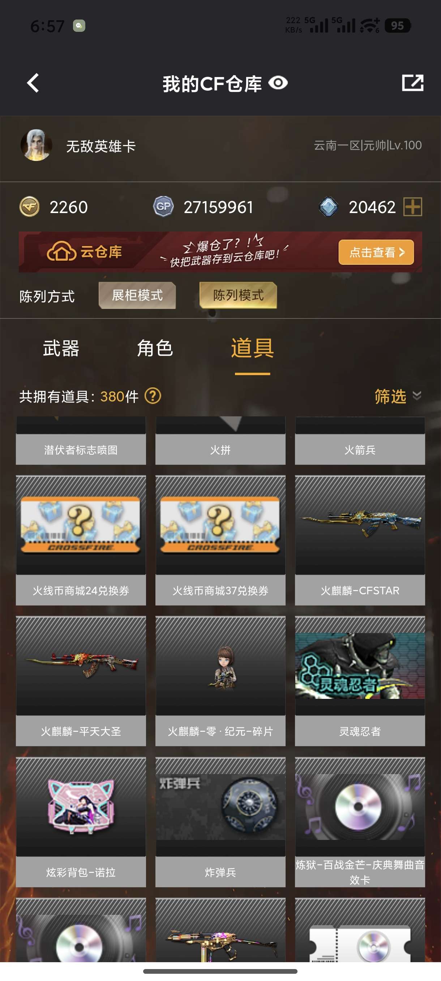
Task: Open the share/export icon at top right
Action: [x=413, y=82]
